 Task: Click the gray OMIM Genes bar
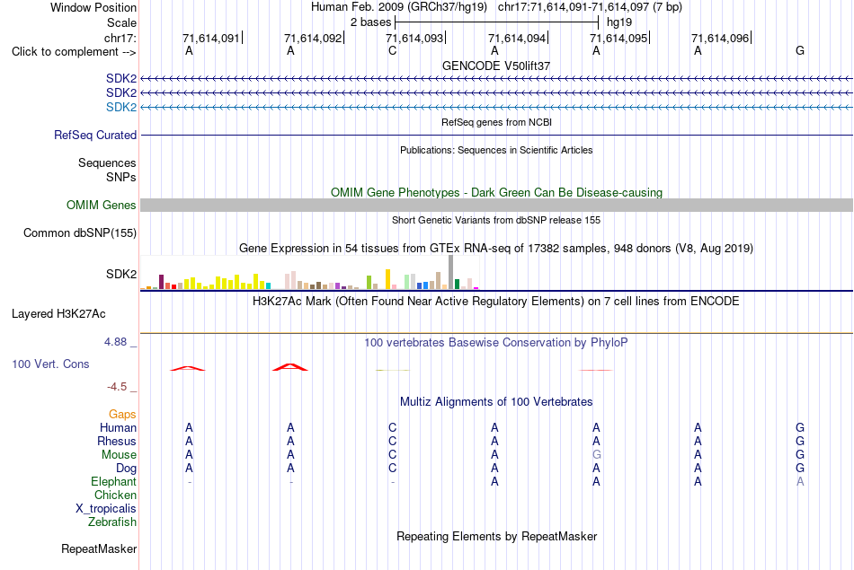[496, 205]
